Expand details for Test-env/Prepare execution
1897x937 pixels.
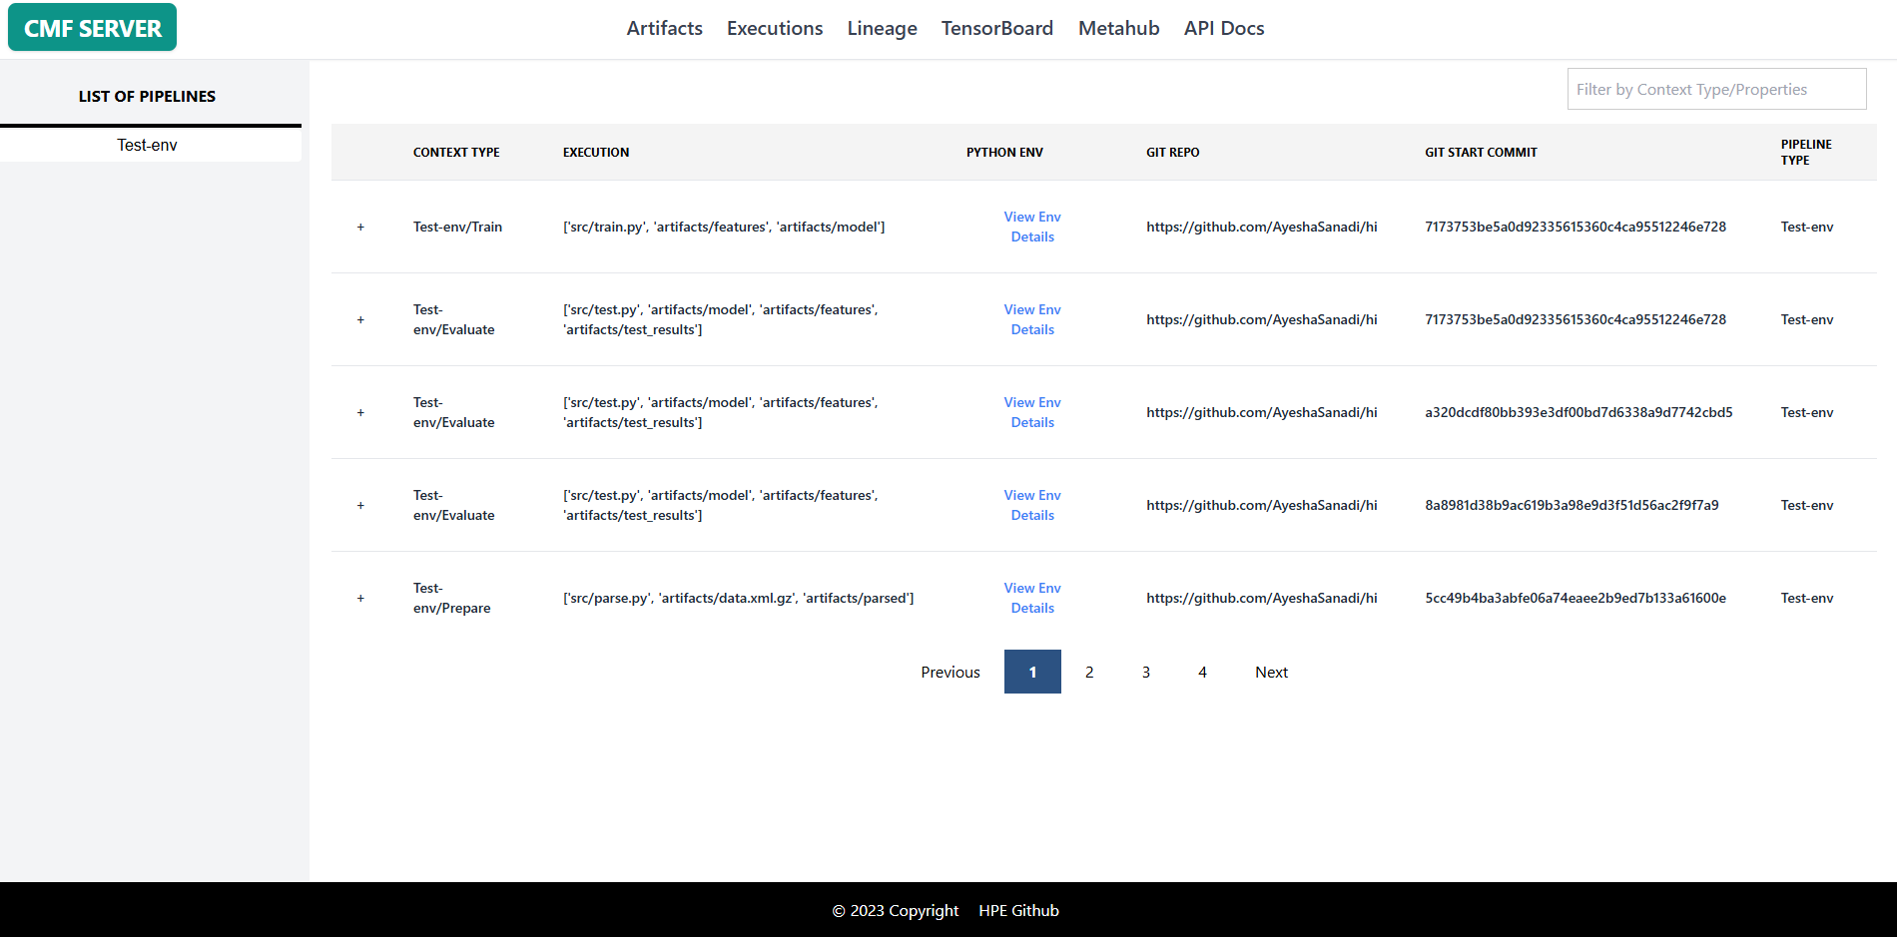click(x=360, y=598)
